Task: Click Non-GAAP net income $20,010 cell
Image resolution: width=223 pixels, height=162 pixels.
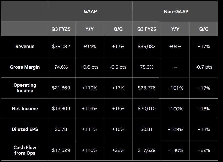Action: coord(147,109)
